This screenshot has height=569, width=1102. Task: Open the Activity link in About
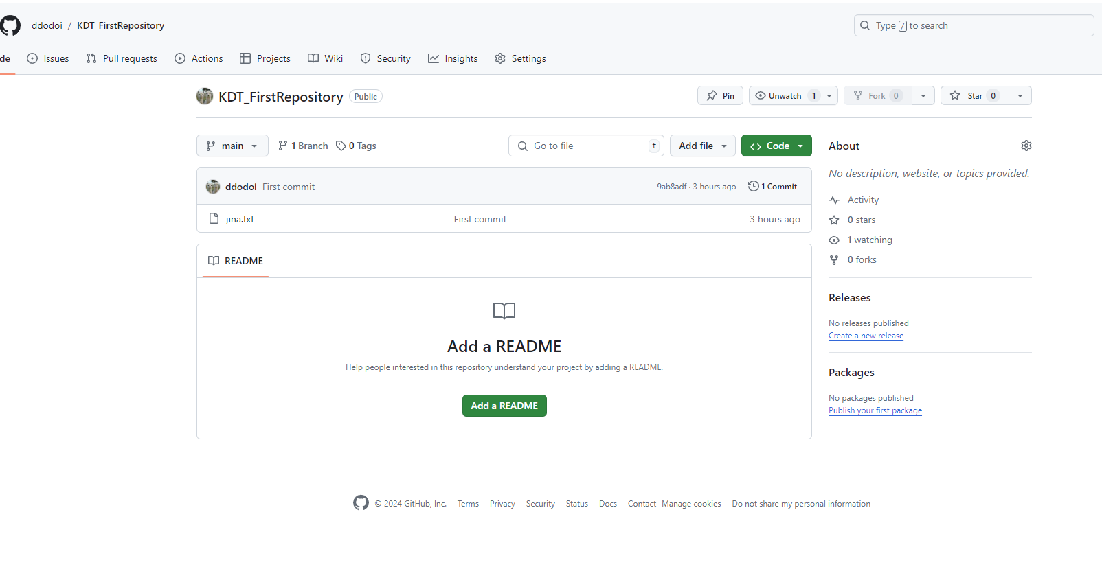[x=863, y=200]
